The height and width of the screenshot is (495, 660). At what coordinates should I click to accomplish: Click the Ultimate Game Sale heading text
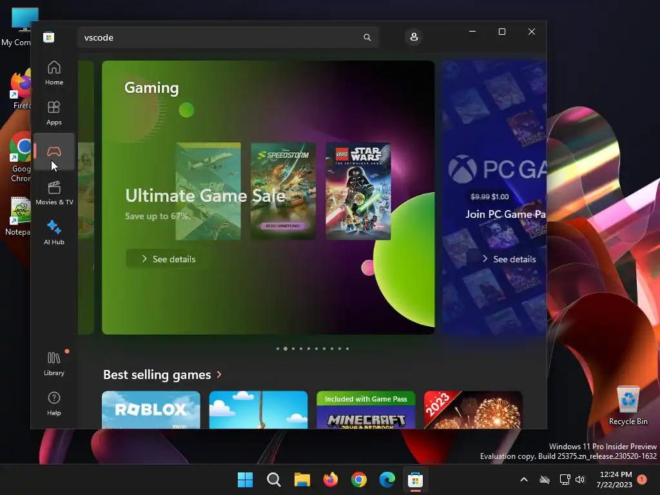point(206,196)
